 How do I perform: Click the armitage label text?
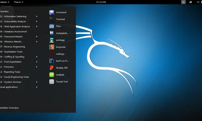tap(60, 40)
